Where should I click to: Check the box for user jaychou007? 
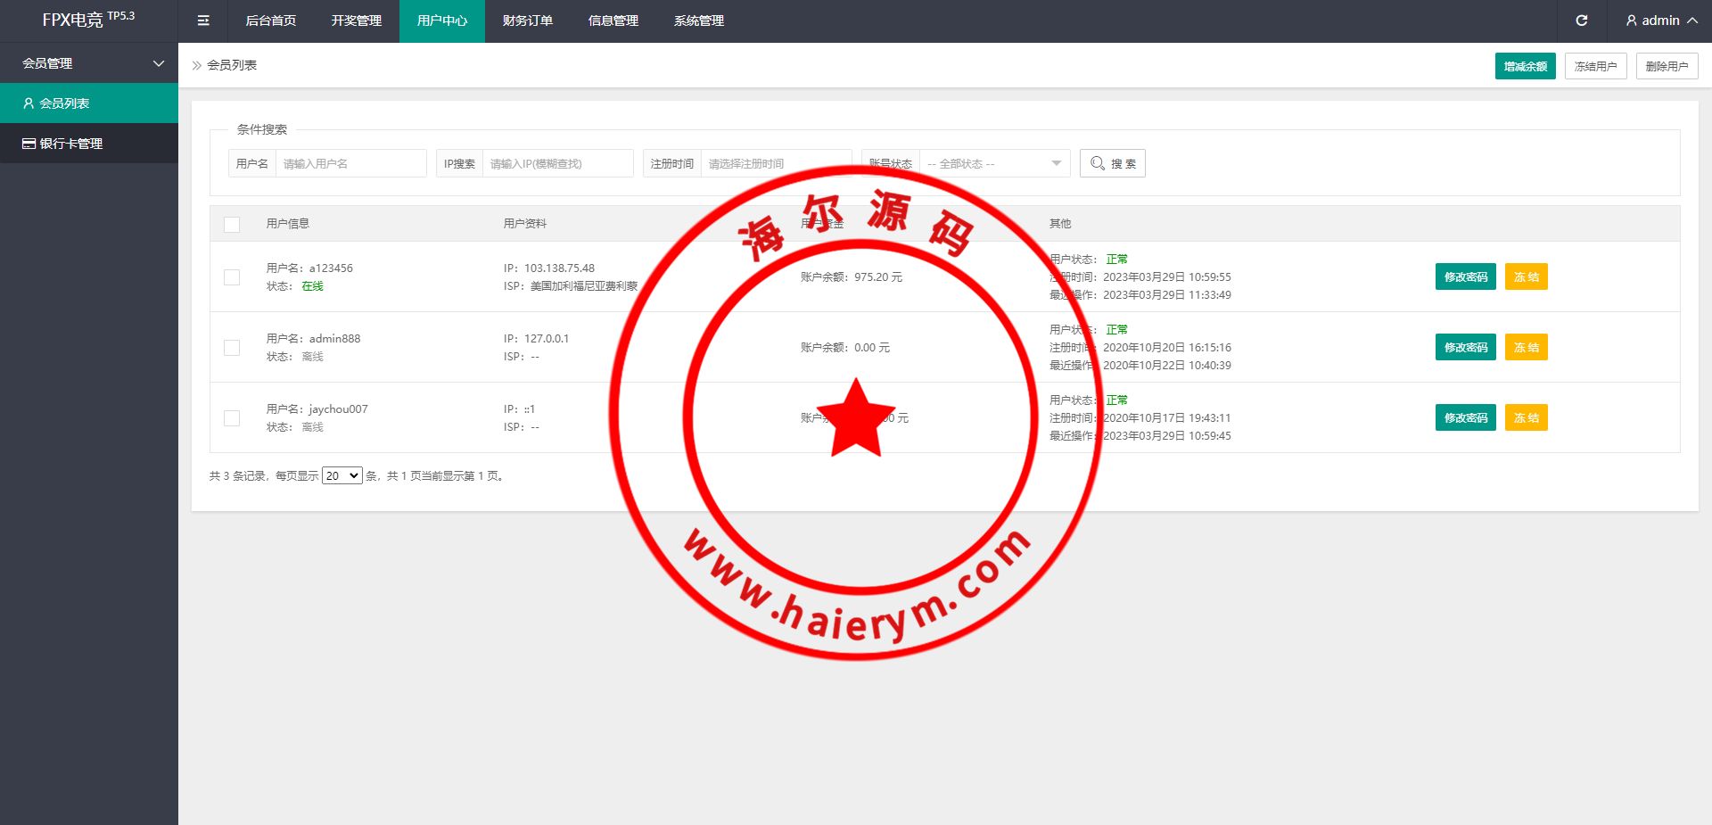click(232, 418)
